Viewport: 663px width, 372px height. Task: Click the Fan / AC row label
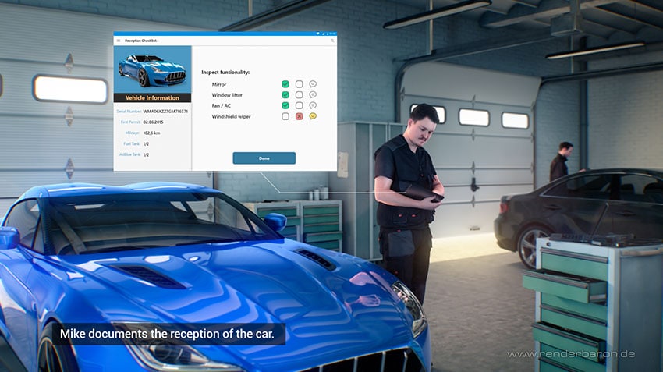click(222, 106)
